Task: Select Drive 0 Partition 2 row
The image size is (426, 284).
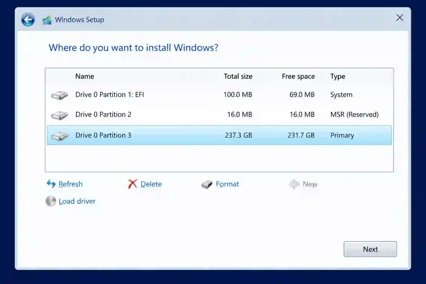Action: [219, 115]
